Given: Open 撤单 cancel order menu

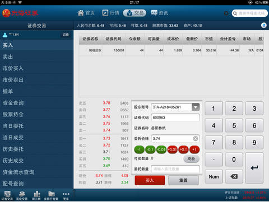Looking at the screenshot, I should click(x=36, y=91).
